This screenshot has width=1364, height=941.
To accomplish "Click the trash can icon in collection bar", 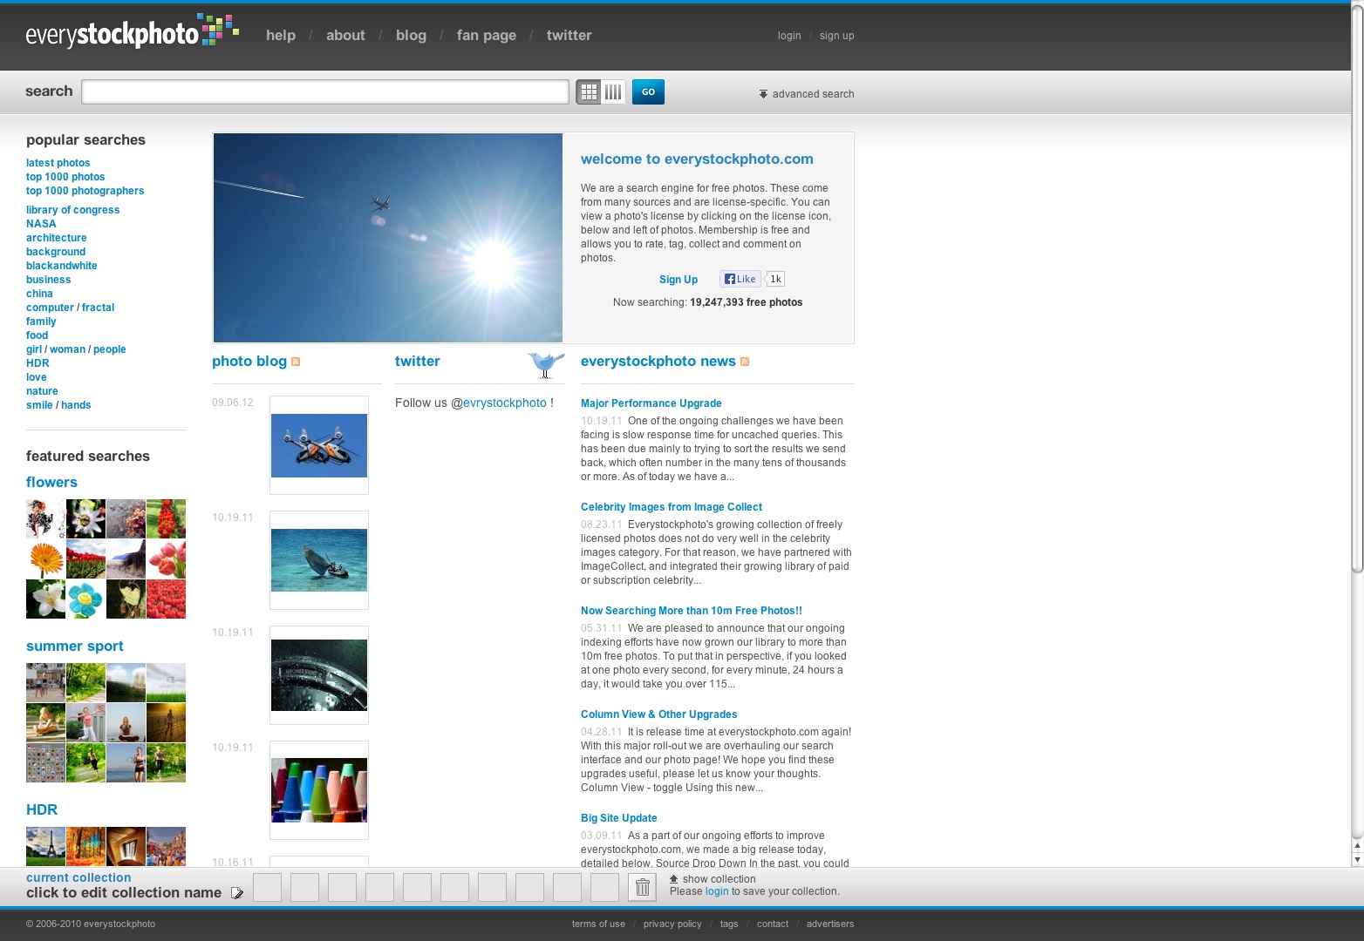I will click(x=643, y=888).
